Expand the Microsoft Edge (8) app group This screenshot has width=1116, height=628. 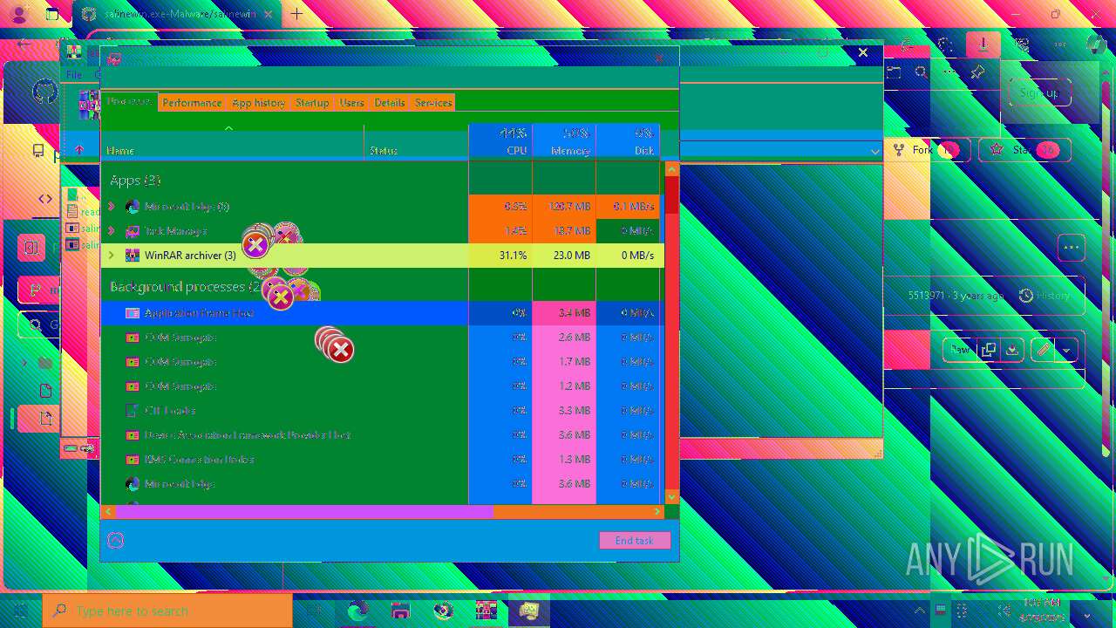click(x=111, y=207)
